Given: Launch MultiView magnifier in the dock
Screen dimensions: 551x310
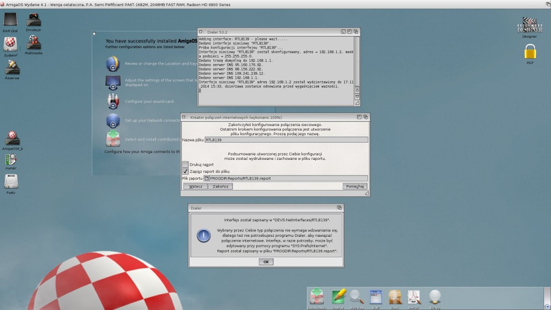Looking at the screenshot, I should pos(357,297).
